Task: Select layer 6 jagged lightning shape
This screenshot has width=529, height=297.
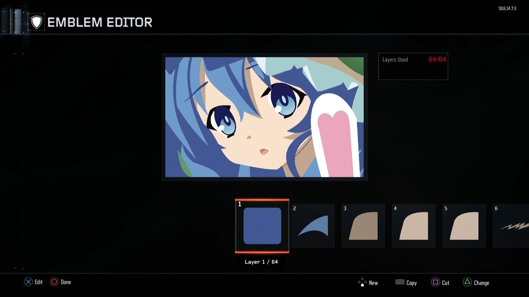Action: 511,226
